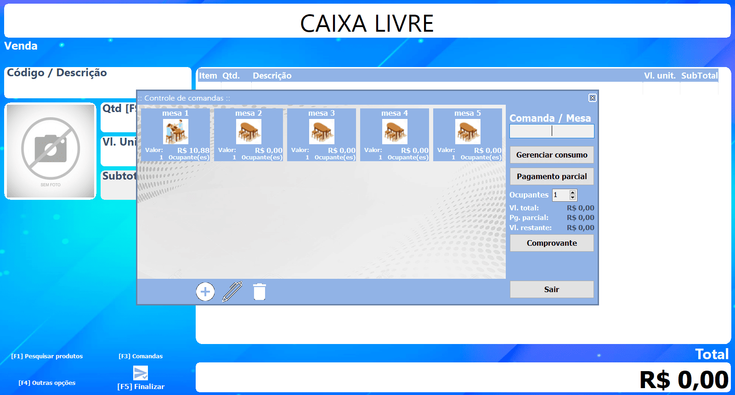Open F3 Comandas shortcut

(141, 356)
